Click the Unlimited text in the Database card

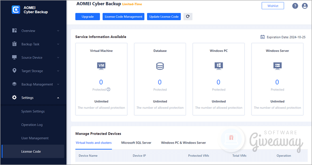point(160,102)
